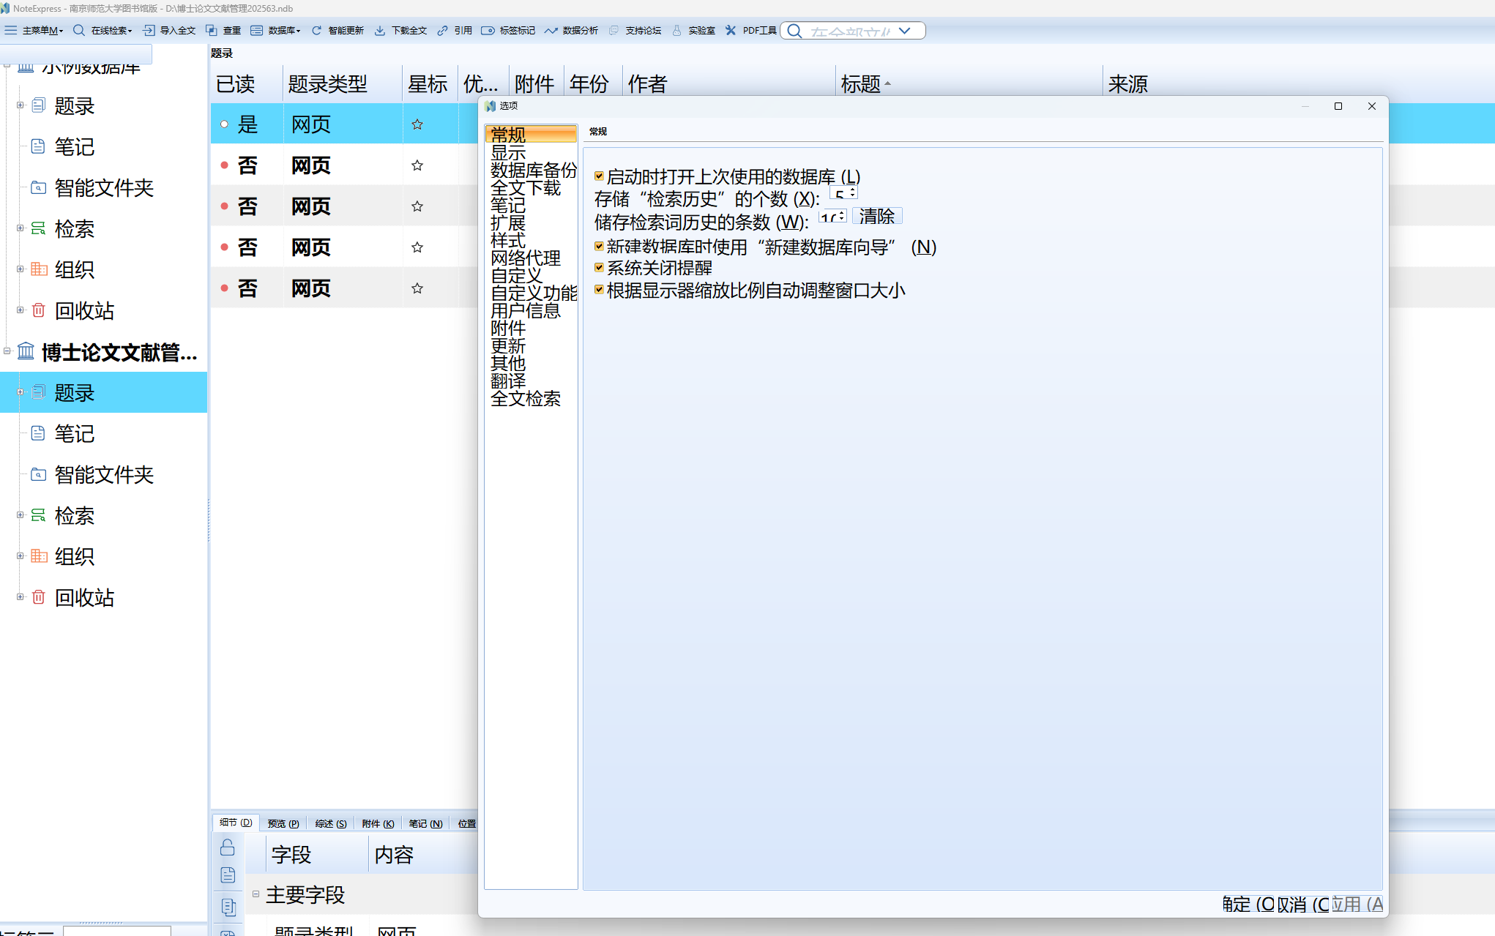The height and width of the screenshot is (936, 1495).
Task: Click the 应用 (A) button in options dialog
Action: tap(1357, 905)
